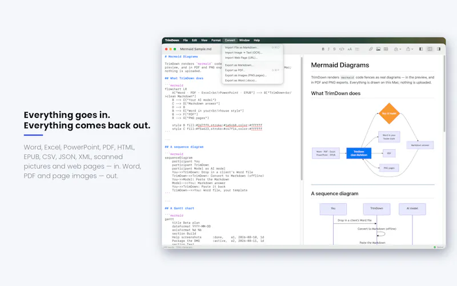Click the orange 'Your AI model' diamond node
457x286 pixels.
tap(389, 113)
